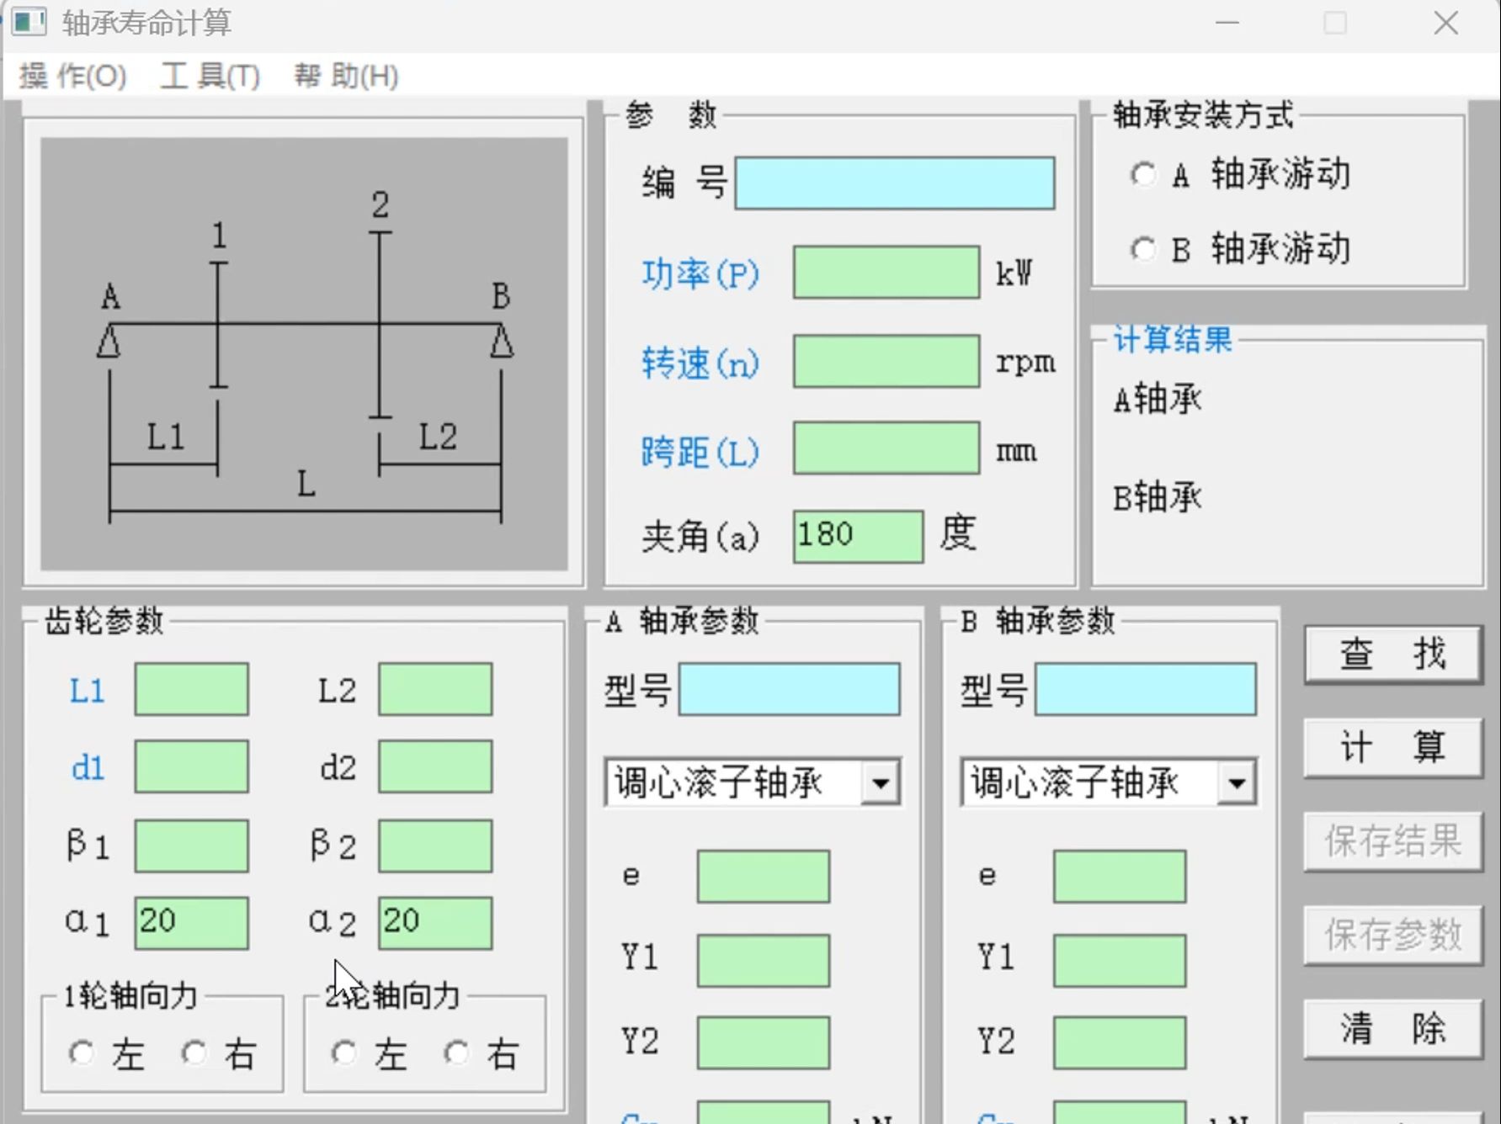Focus the B bearing e input field

[1120, 877]
